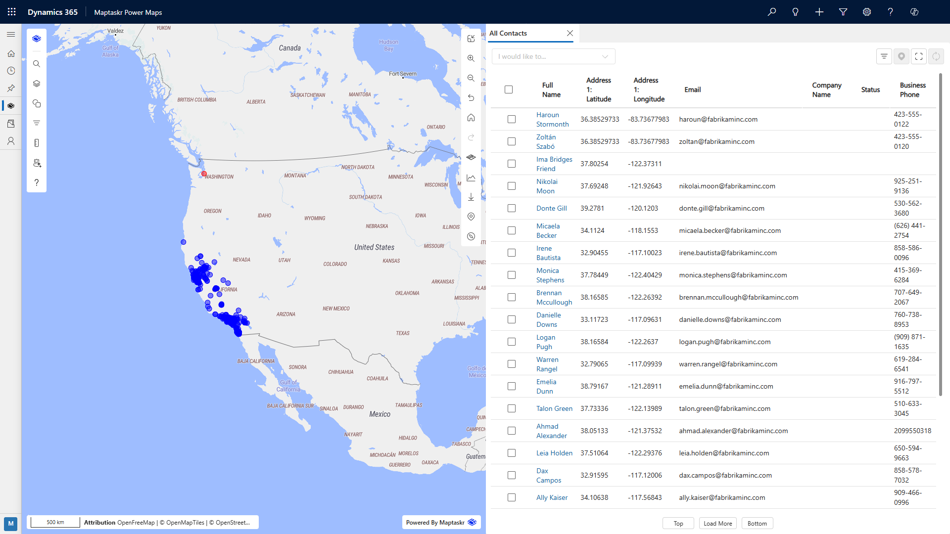Click the map search magnifier tool

tap(37, 64)
